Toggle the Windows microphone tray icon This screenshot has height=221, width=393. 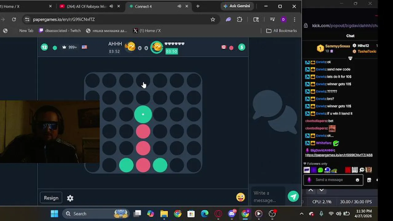pyautogui.click(x=321, y=214)
